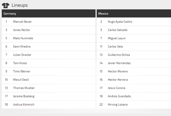Image resolution: width=171 pixels, height=116 pixels.
Task: Click the Mexico team header
Action: point(134,13)
